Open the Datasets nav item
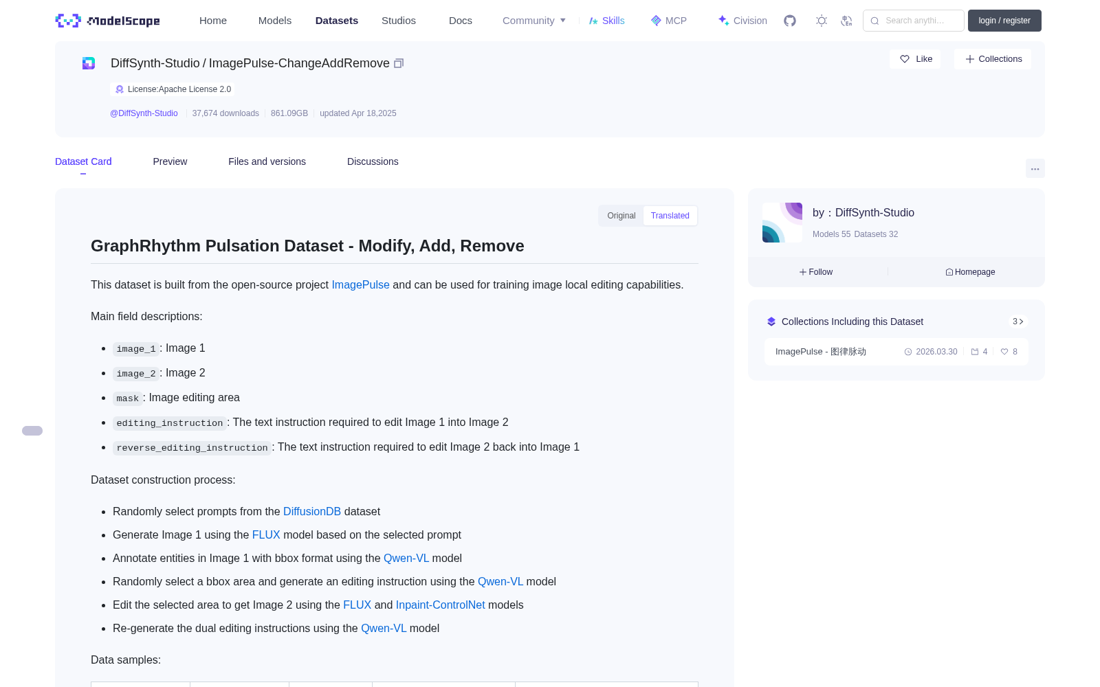 click(x=337, y=21)
